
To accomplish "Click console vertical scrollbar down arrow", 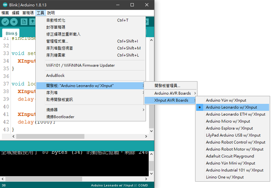I will click(151, 174).
